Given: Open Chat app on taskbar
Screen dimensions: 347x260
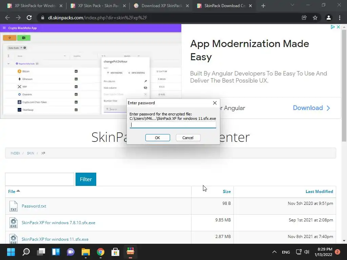Looking at the screenshot, I should (71, 252).
